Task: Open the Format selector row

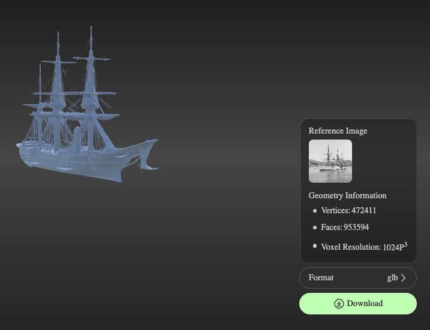Action: click(357, 278)
